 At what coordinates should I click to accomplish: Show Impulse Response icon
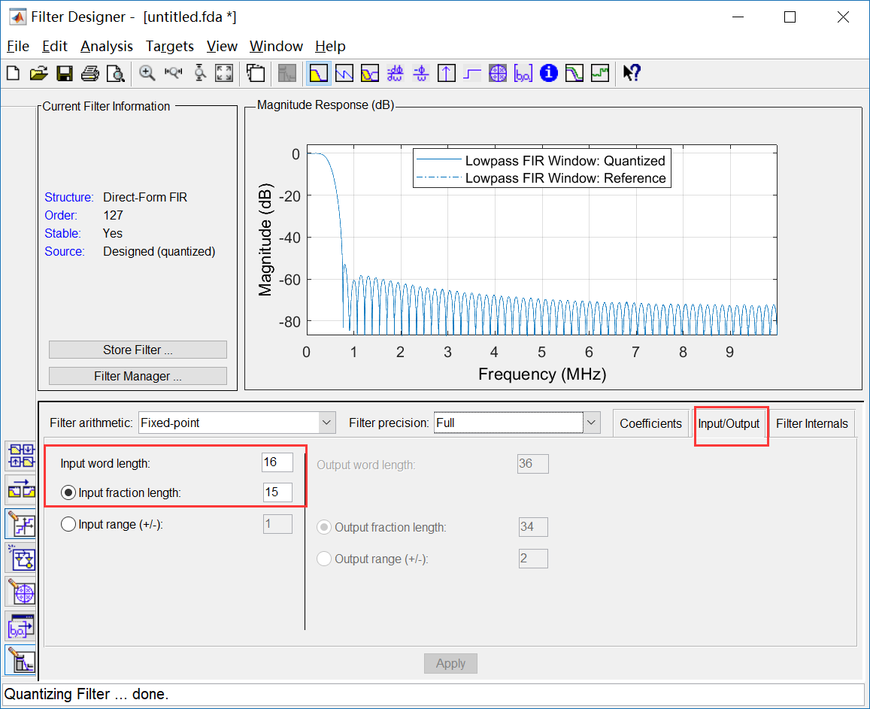447,73
